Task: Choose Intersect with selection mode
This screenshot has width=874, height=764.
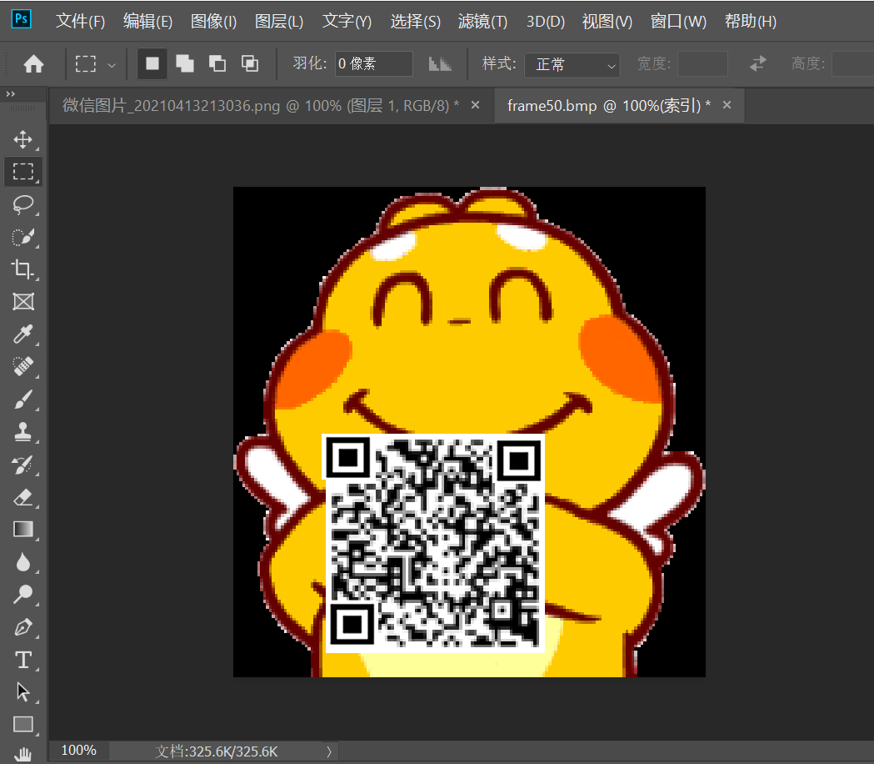Action: click(x=250, y=63)
